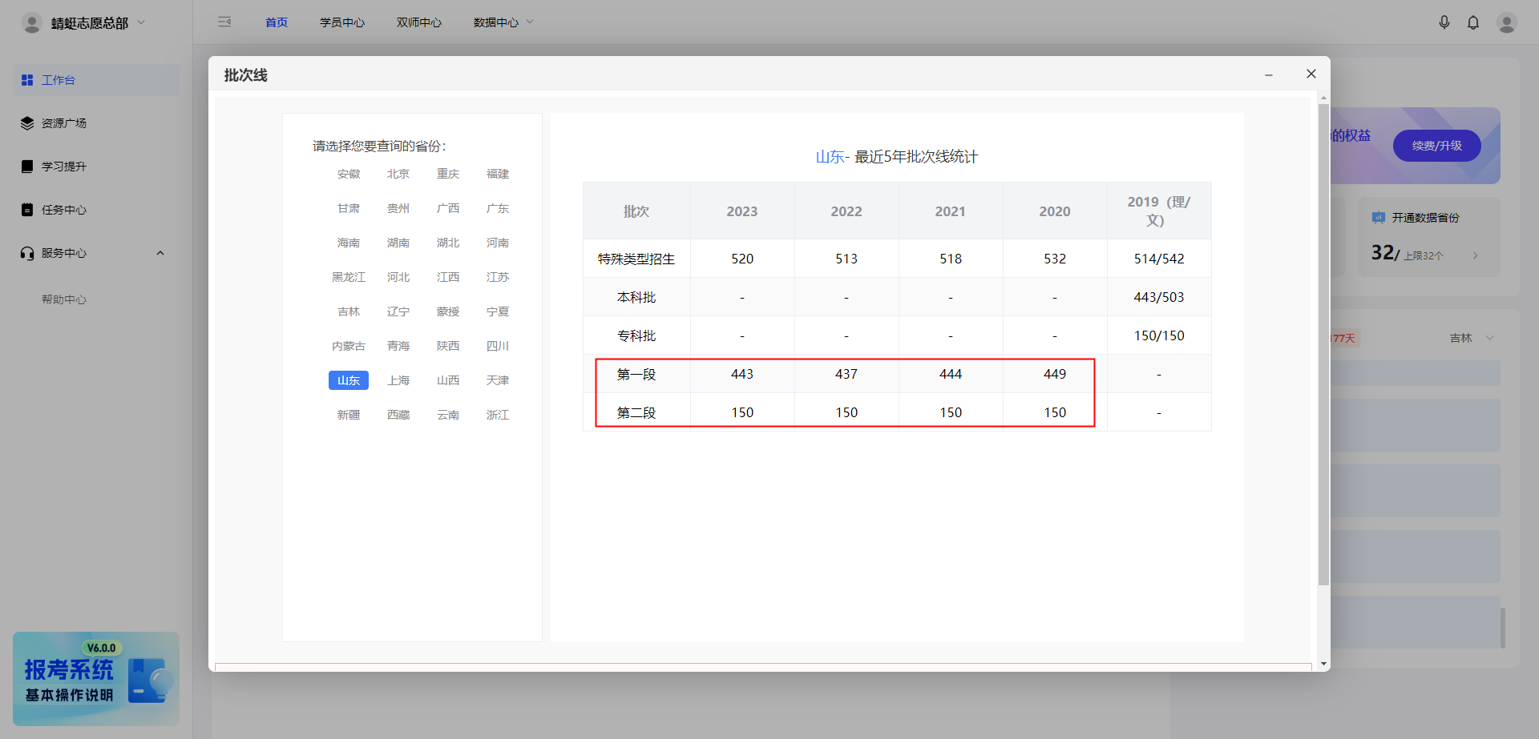Click the 续费/升级 button

click(1436, 146)
